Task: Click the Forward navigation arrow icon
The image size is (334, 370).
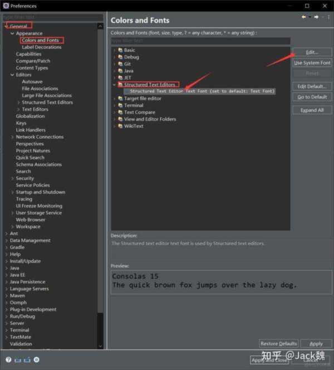Action: 316,17
